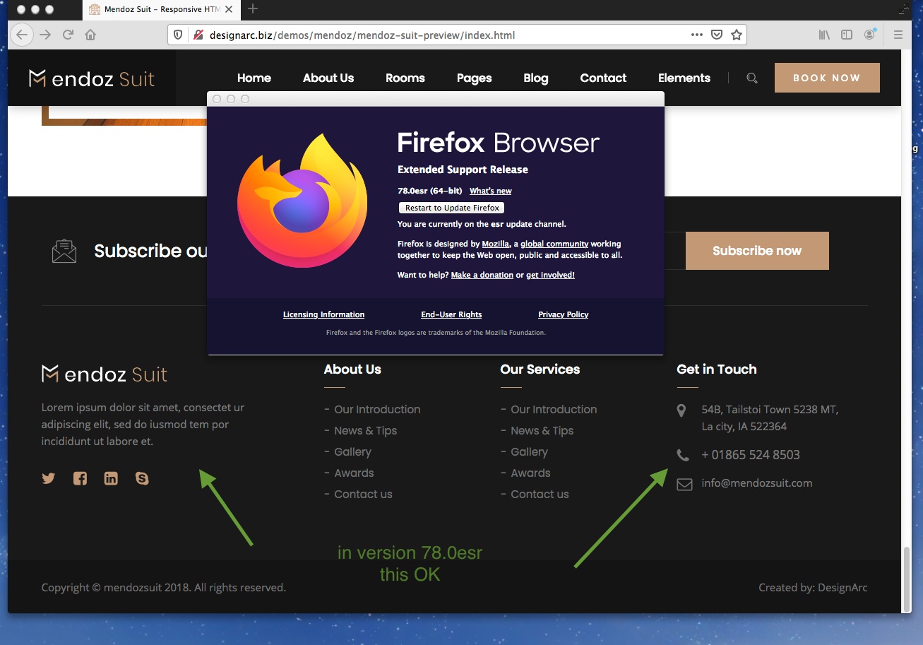The image size is (923, 645).
Task: Click the Created by: DesignArc credit
Action: [813, 587]
